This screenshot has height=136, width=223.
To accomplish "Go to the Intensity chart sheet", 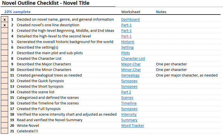I will coord(129,114).
